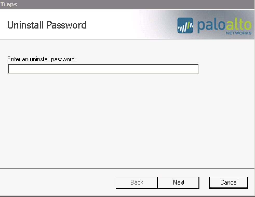The width and height of the screenshot is (255, 197).
Task: Click the word 'password:' in the field label
Action: 63,59
